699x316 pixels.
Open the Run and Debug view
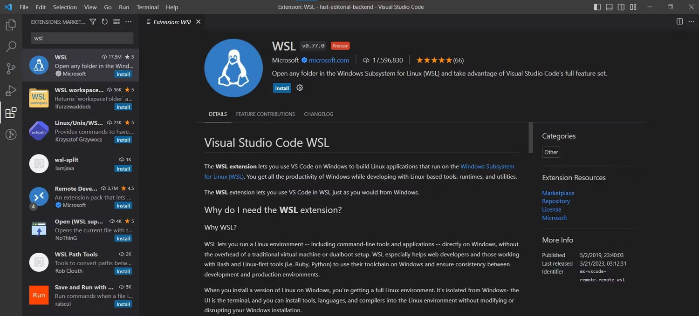pyautogui.click(x=10, y=90)
